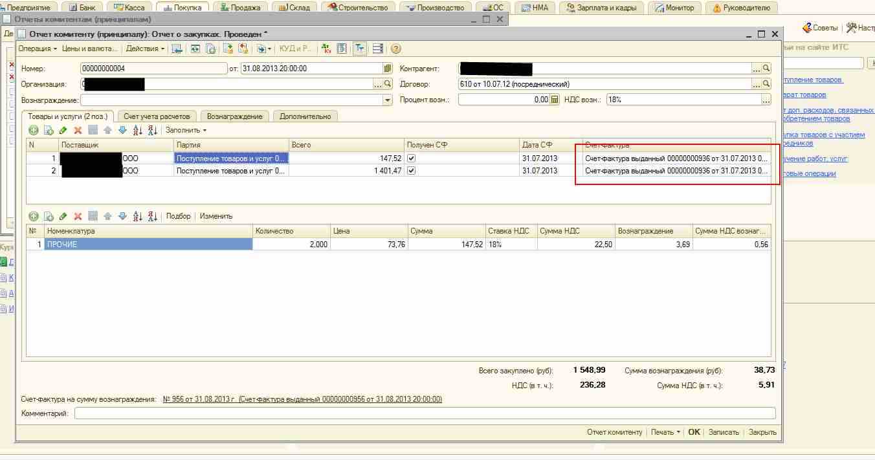
Task: Open Цены и валюта settings
Action: point(90,49)
